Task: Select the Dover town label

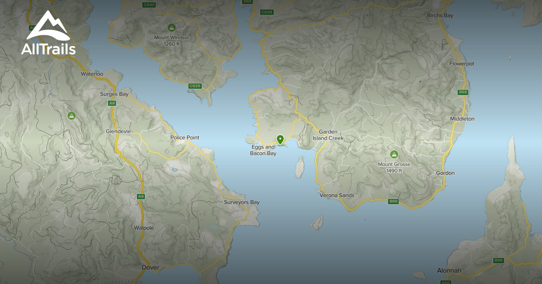Action: [x=150, y=267]
